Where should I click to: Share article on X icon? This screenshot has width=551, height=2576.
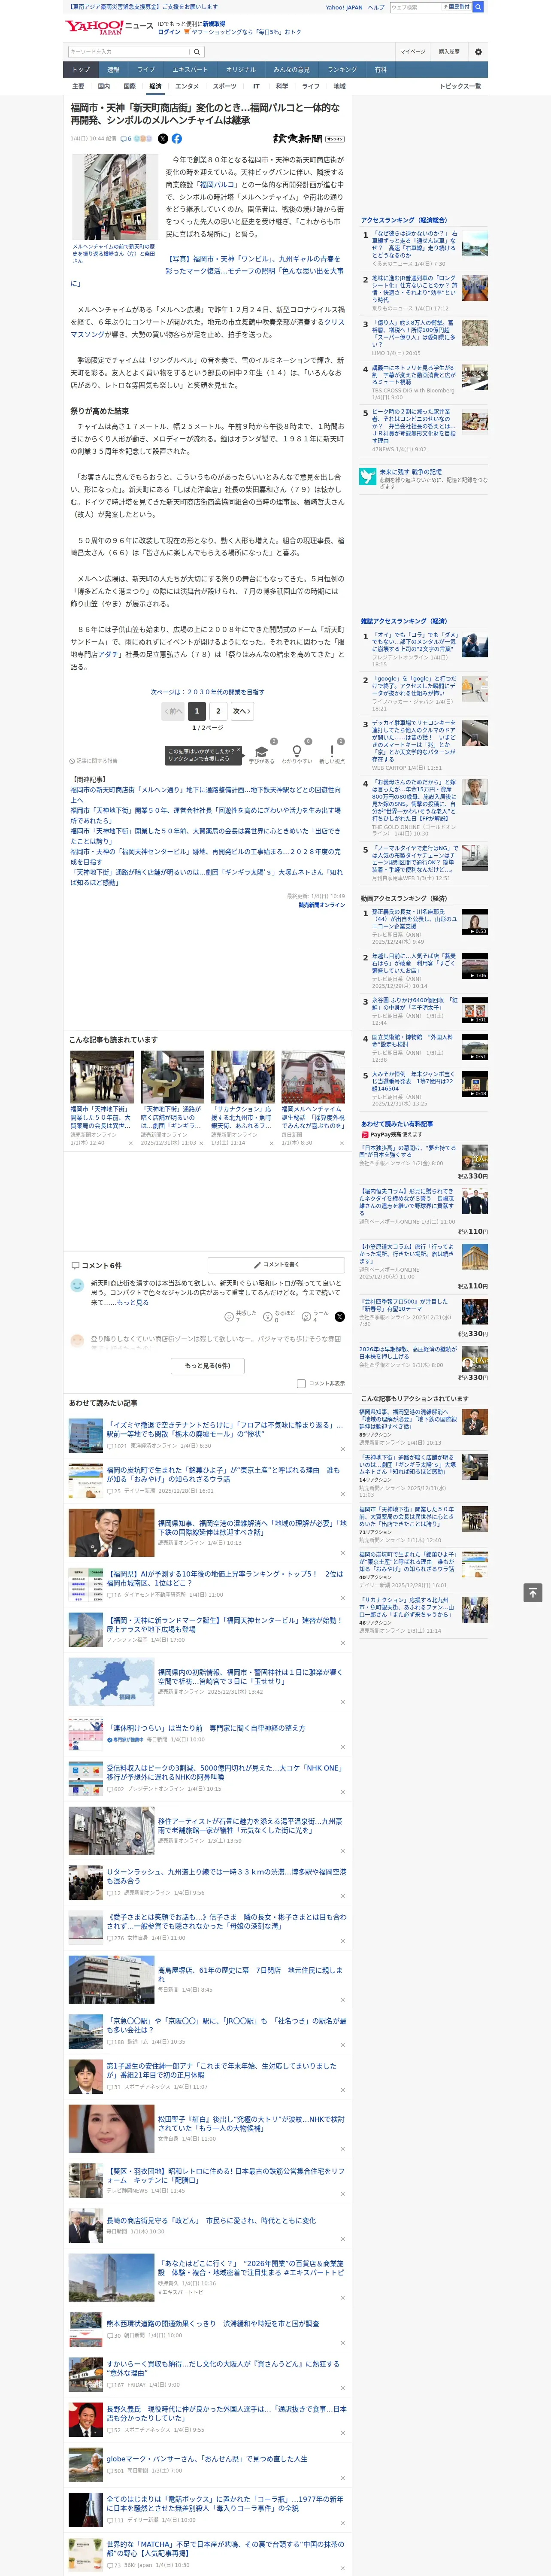163,139
